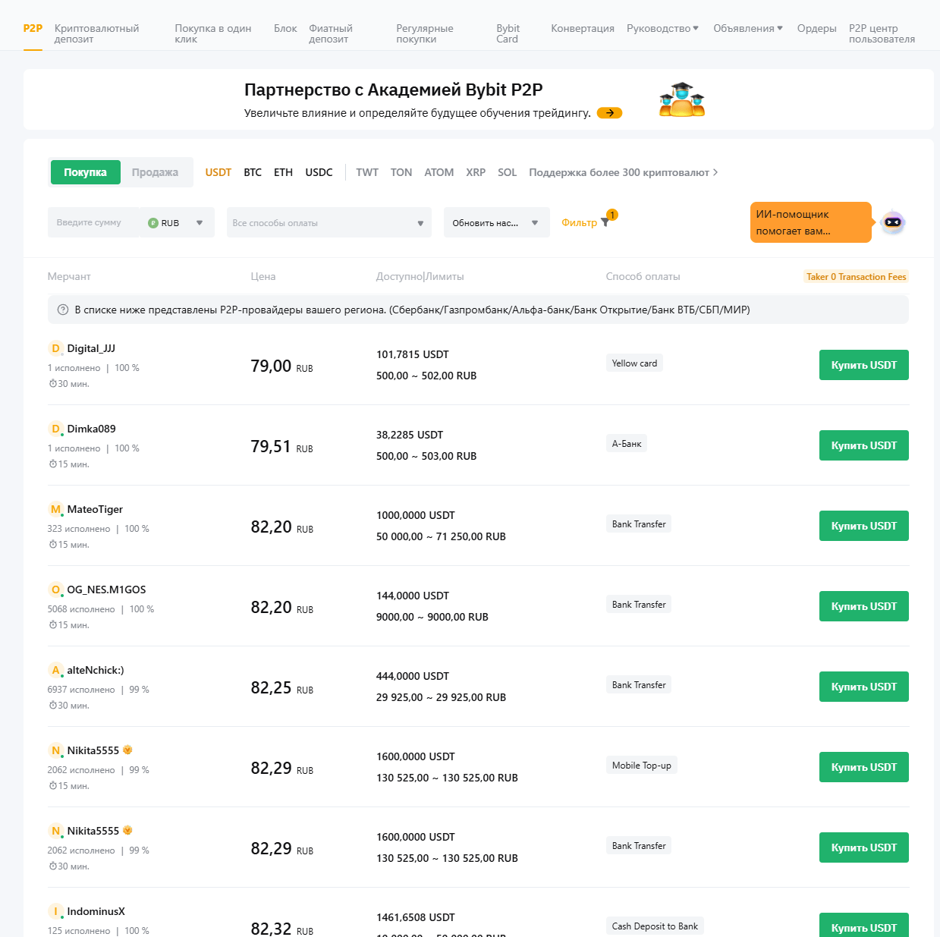Click OG_NES.M1GOS avatar icon
Screen dimensions: 940x937
[x=55, y=590]
